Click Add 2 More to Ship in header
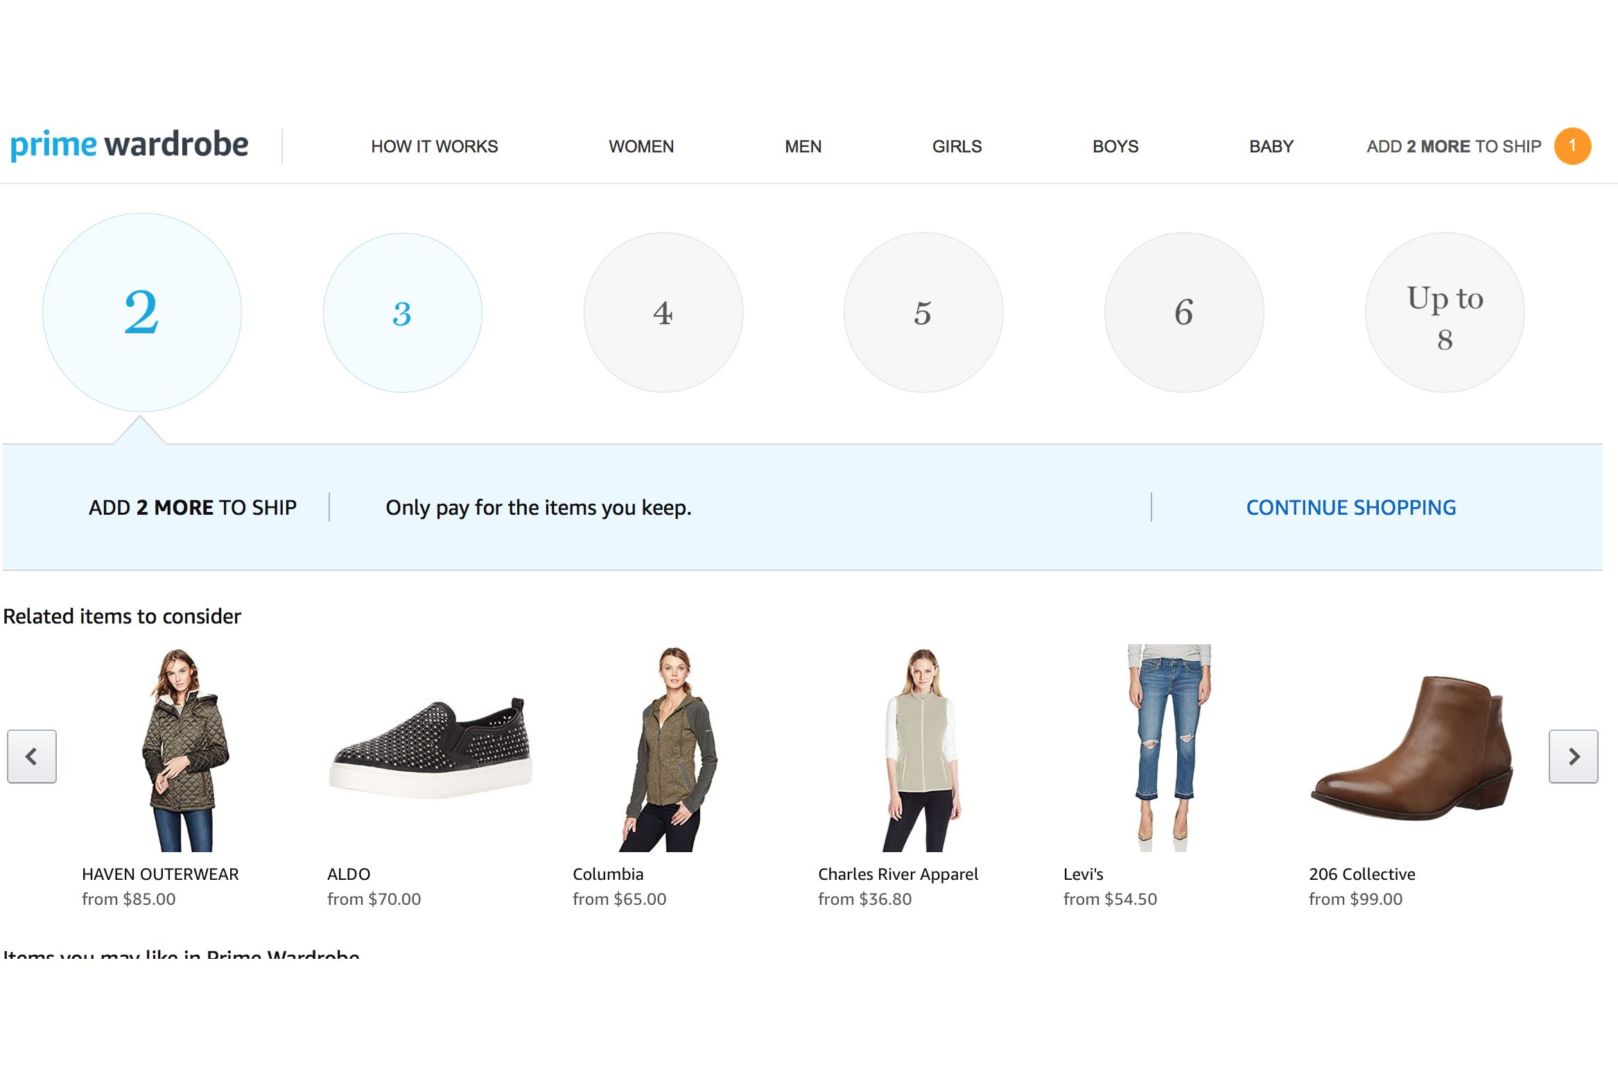This screenshot has height=1078, width=1618. pos(1454,146)
